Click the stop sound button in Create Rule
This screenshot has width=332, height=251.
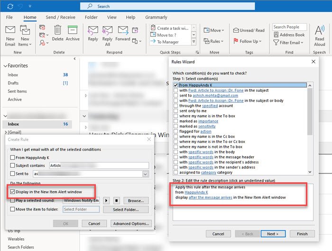117,200
